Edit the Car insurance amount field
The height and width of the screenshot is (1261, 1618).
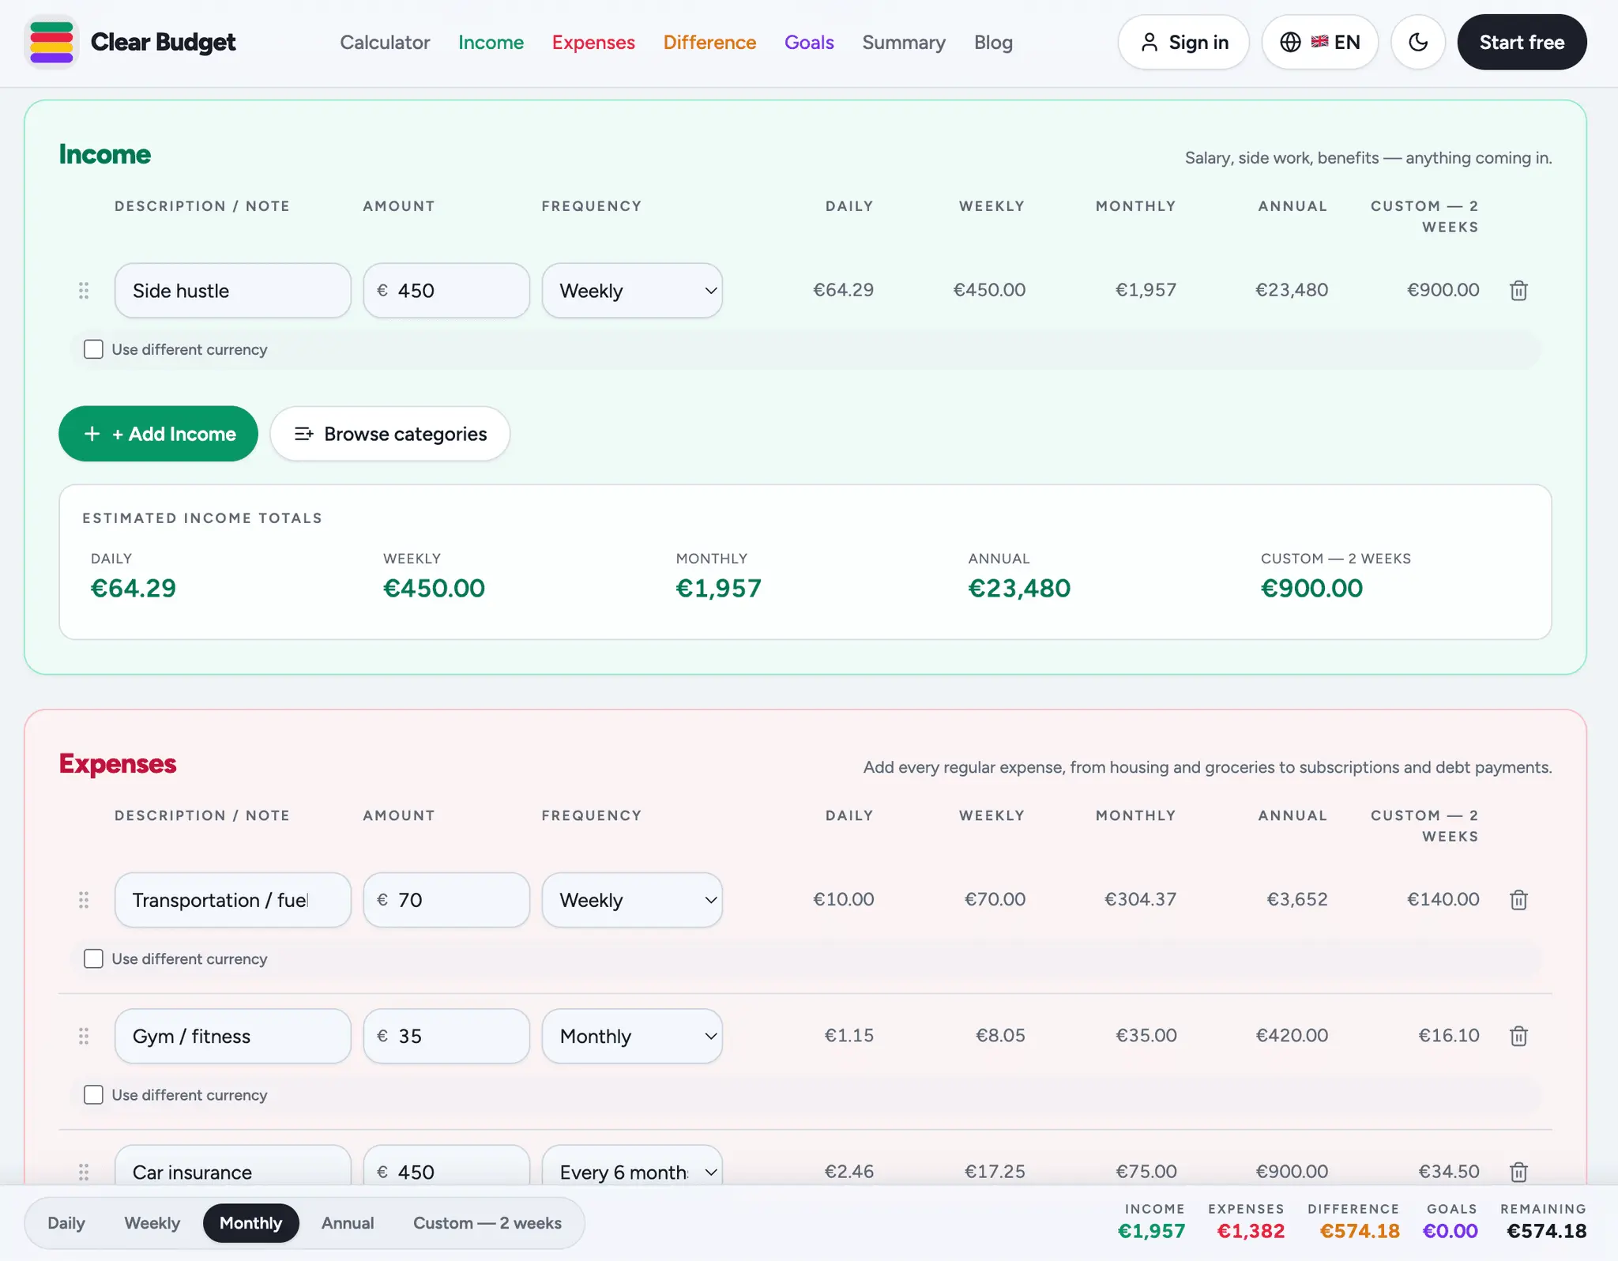tap(446, 1165)
